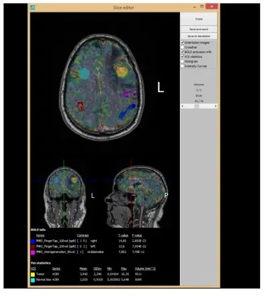Click the dark red swatch for FingerTap left
Image resolution: width=266 pixels, height=296 pixels.
[x=33, y=247]
